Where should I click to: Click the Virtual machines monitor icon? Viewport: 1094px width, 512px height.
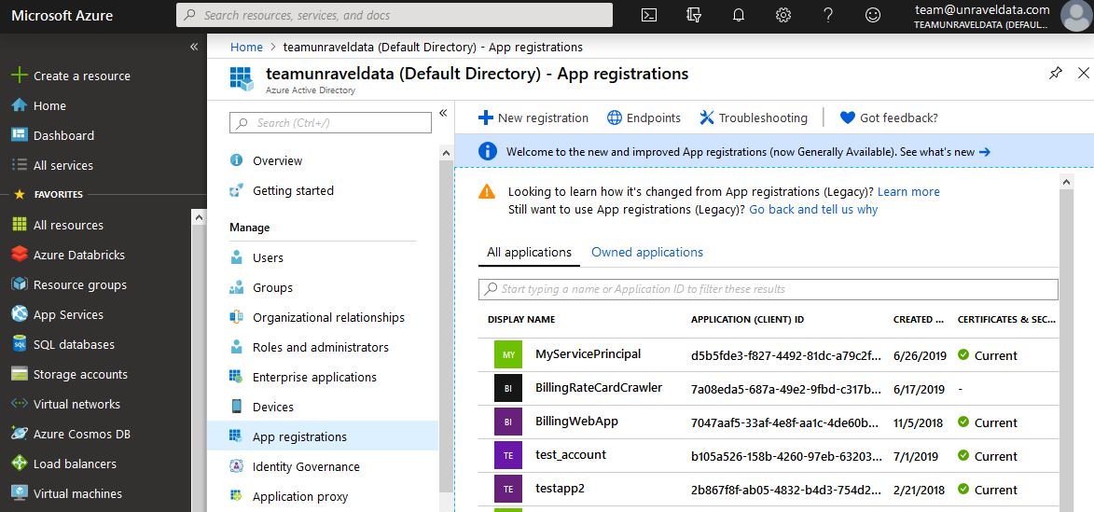[x=20, y=494]
